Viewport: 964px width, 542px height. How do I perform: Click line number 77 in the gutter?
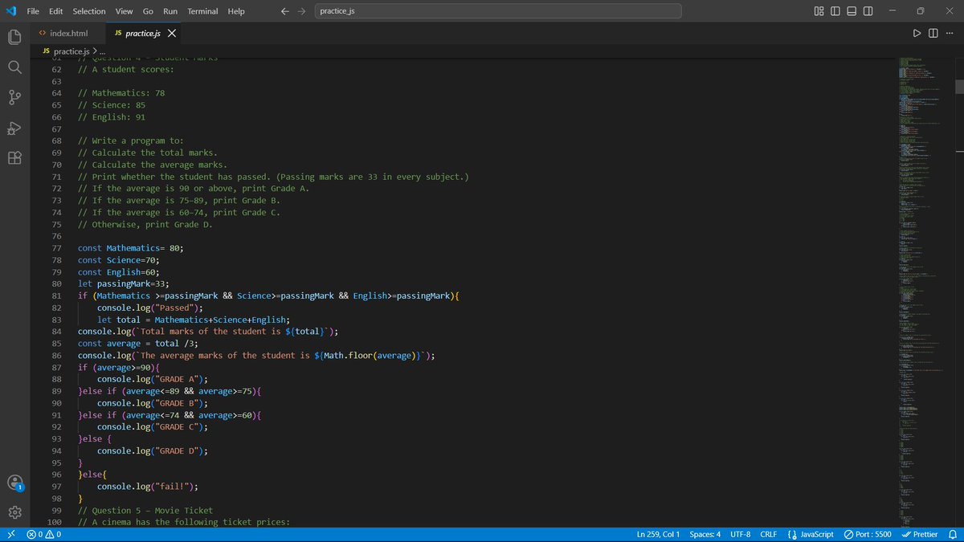56,248
